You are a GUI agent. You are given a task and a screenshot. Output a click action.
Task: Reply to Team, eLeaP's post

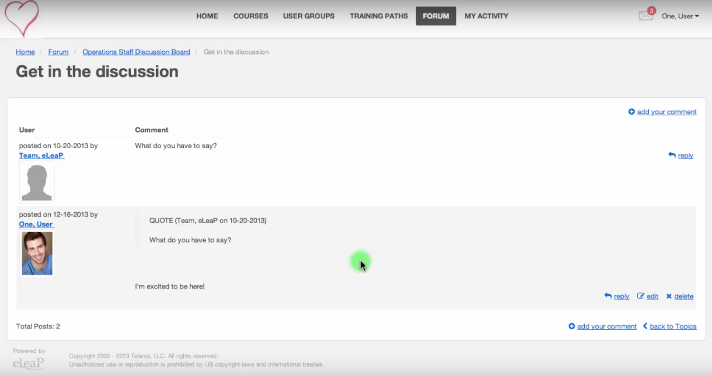[685, 156]
